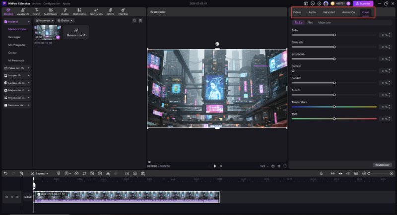Open the Elementos panel
397x215 pixels.
coord(79,12)
